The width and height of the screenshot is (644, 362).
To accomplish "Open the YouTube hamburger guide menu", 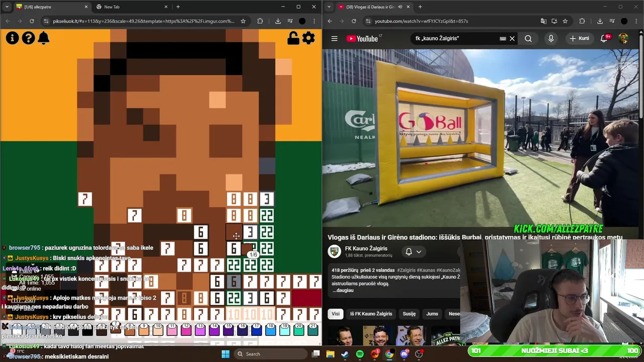I will coord(334,39).
